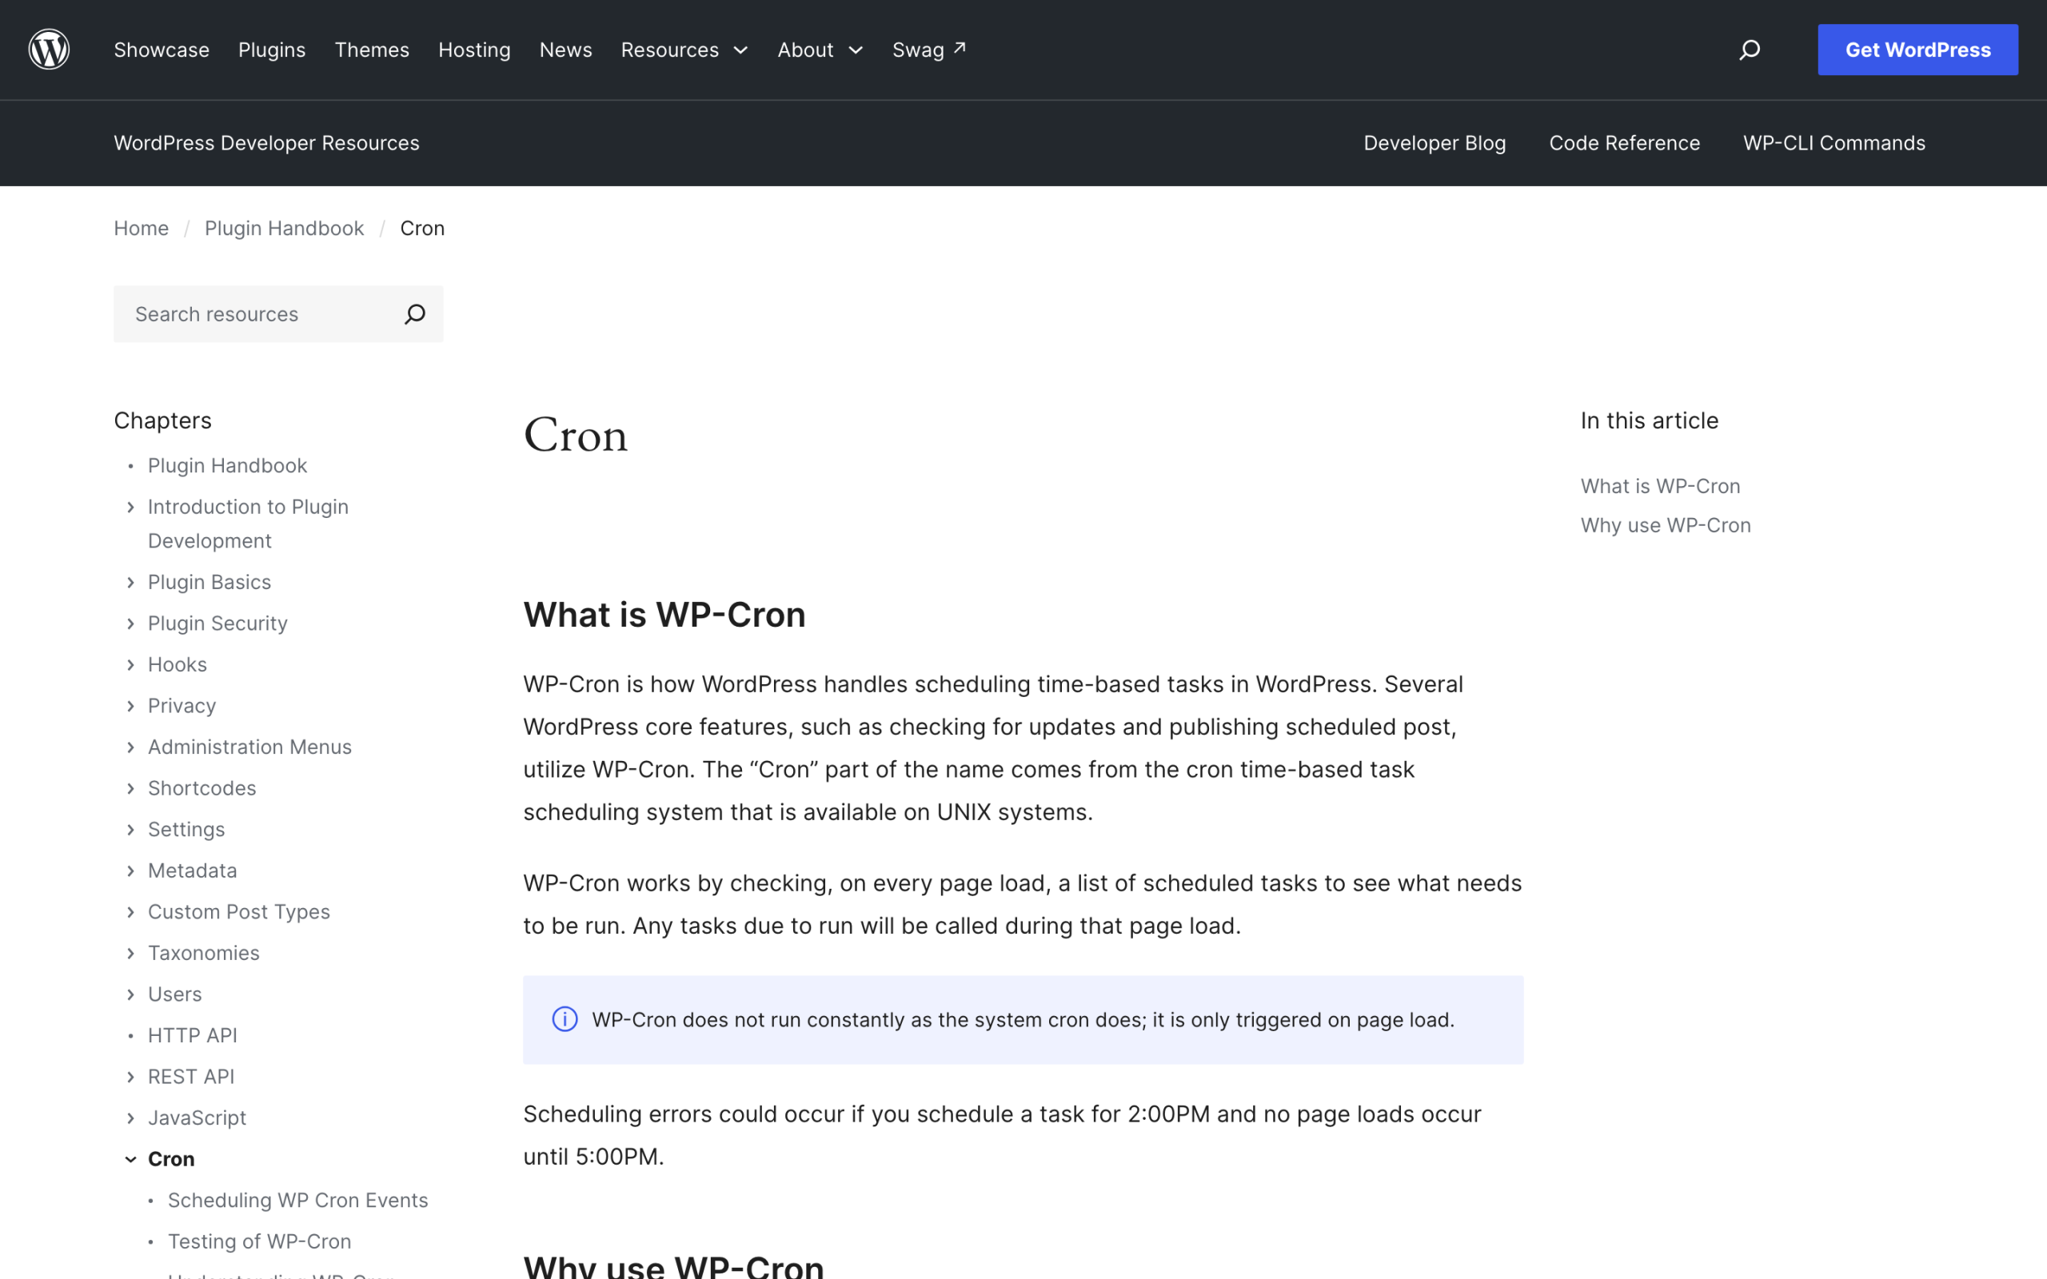This screenshot has width=2047, height=1279.
Task: Click the What is WP-Cron heading
Action: (x=664, y=615)
